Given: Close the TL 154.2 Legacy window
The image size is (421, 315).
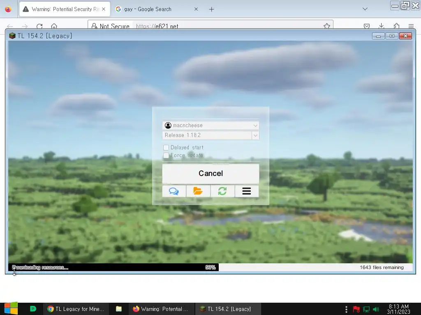Looking at the screenshot, I should pyautogui.click(x=405, y=36).
